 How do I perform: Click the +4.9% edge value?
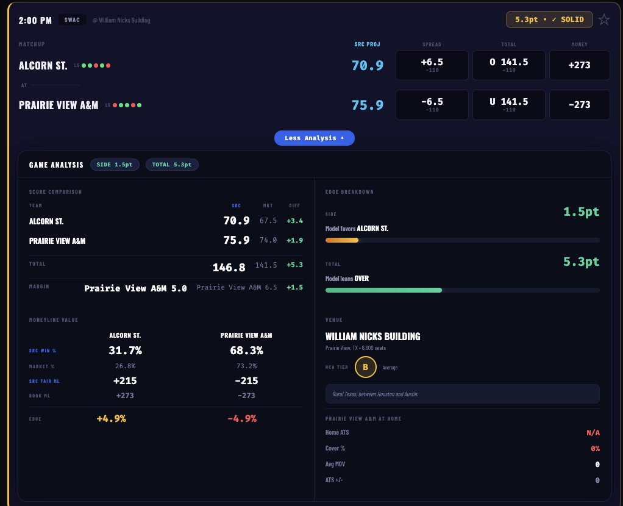111,419
